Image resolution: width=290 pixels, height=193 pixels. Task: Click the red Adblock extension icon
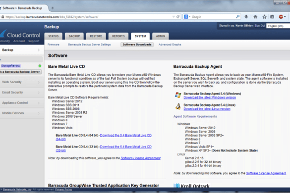coord(281,17)
